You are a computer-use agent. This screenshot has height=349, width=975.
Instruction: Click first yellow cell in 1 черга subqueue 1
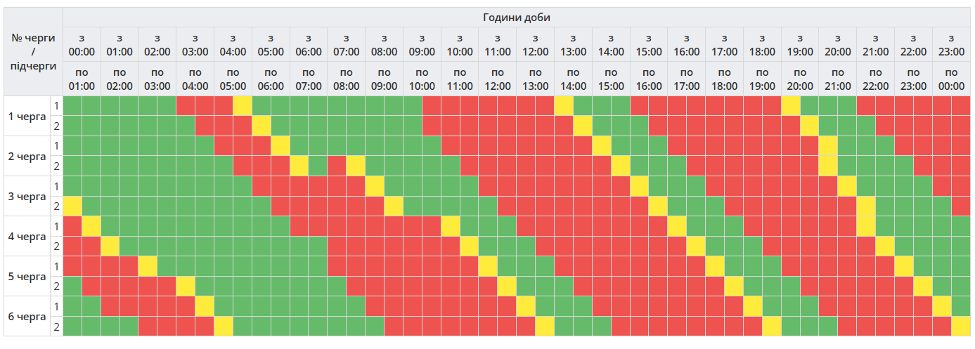(x=243, y=106)
